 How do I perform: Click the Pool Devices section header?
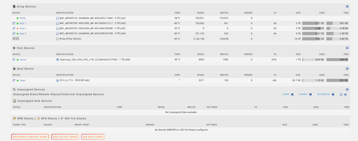coord(180,48)
